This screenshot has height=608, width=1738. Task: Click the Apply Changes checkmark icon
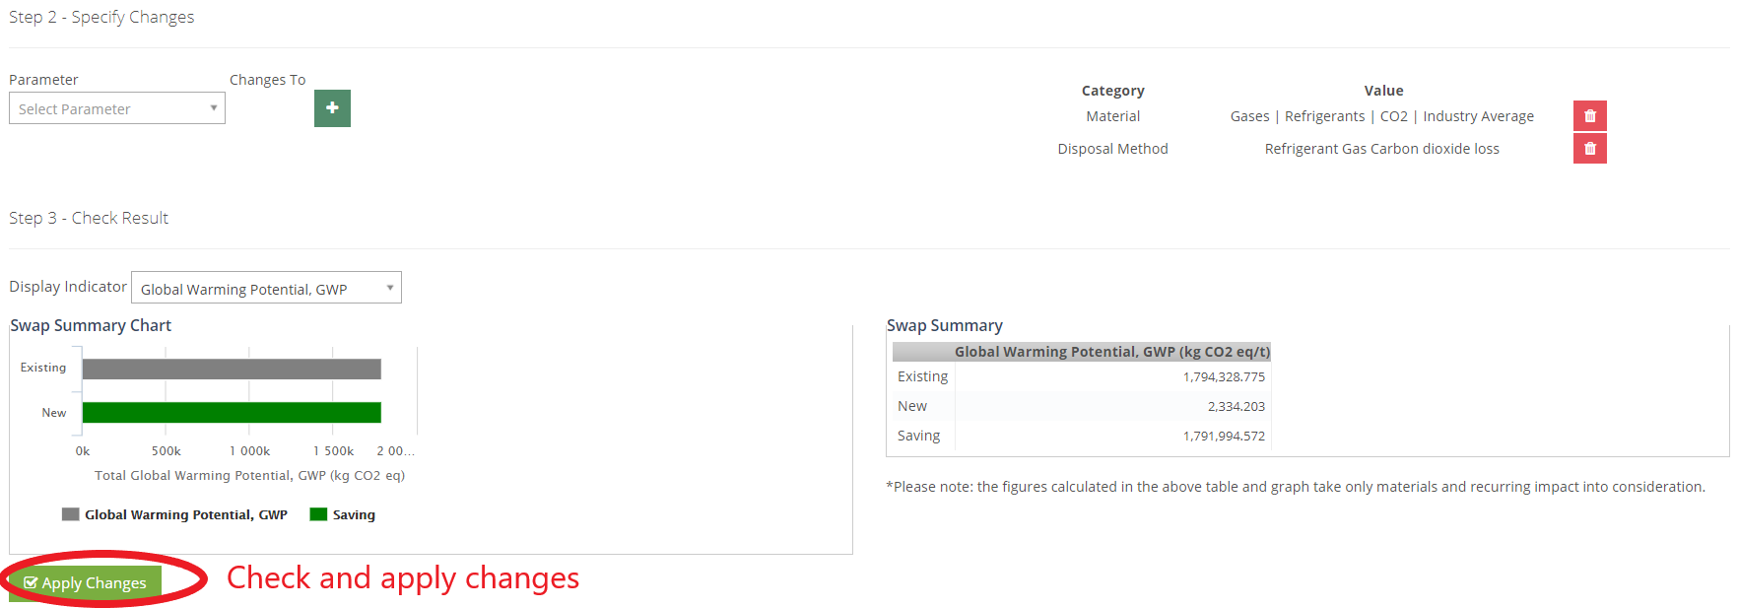pos(31,583)
